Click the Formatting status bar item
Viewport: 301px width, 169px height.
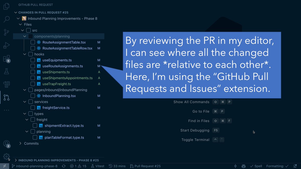[x=278, y=166]
